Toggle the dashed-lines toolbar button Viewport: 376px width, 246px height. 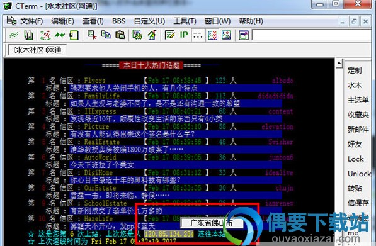click(x=198, y=35)
